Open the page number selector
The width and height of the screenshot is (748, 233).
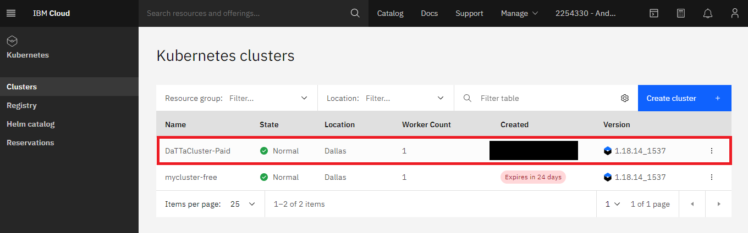[x=613, y=204]
